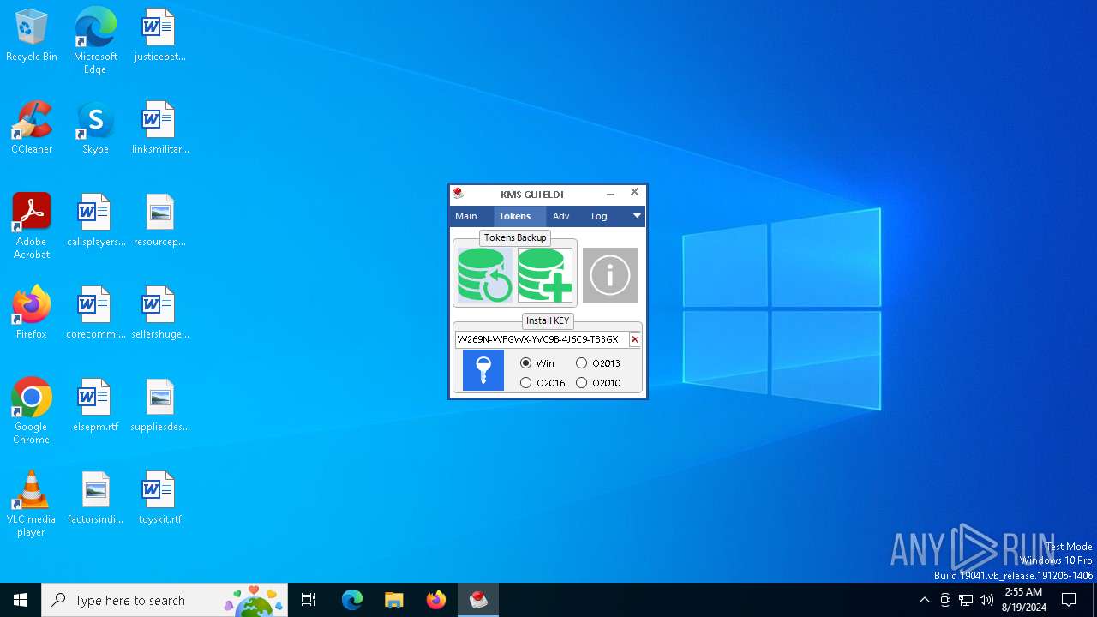
Task: Select the CCleaner desktop shortcut
Action: tap(32, 128)
